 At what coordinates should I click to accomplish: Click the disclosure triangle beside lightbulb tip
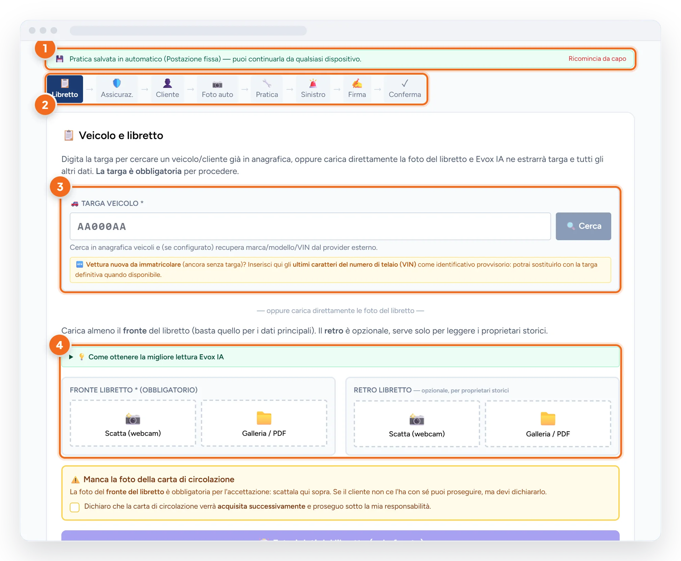pyautogui.click(x=71, y=357)
